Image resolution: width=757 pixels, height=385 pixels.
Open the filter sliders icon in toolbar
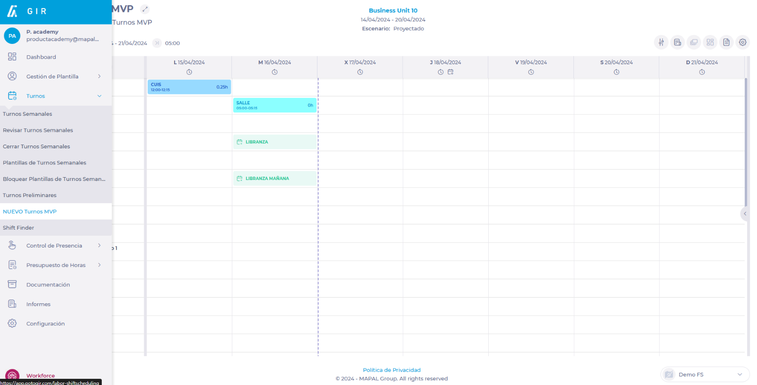coord(661,43)
